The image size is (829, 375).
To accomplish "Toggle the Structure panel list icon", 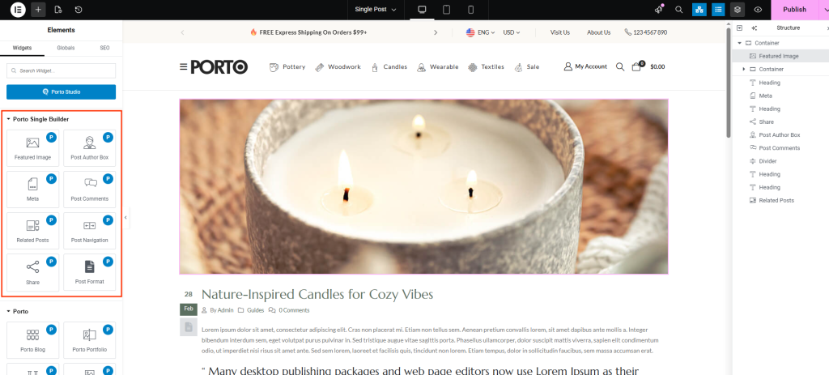I will point(718,10).
